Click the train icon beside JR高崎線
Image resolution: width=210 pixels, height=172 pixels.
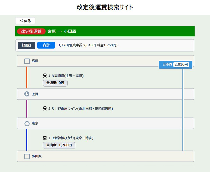45,76
